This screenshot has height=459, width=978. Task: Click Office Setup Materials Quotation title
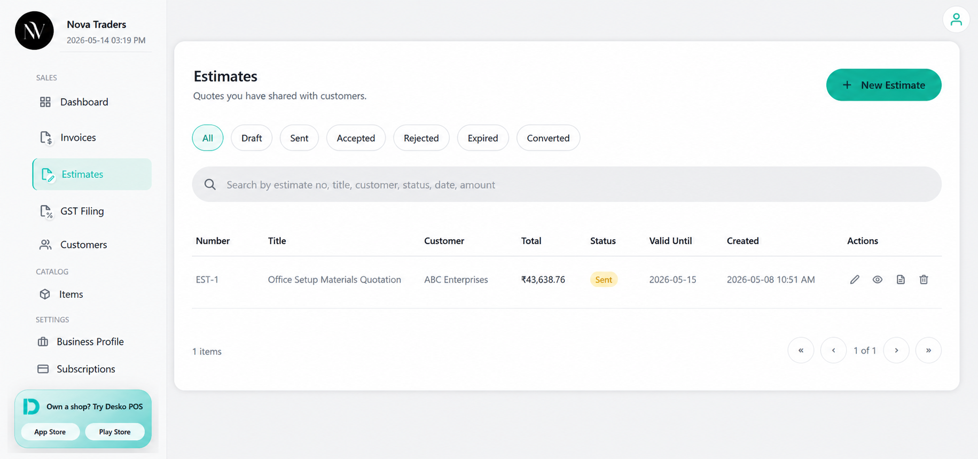(334, 279)
